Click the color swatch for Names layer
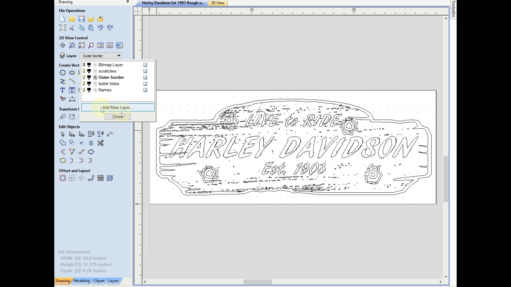The image size is (511, 287). tap(89, 89)
